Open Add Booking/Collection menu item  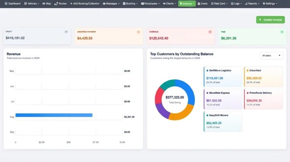(85, 4)
